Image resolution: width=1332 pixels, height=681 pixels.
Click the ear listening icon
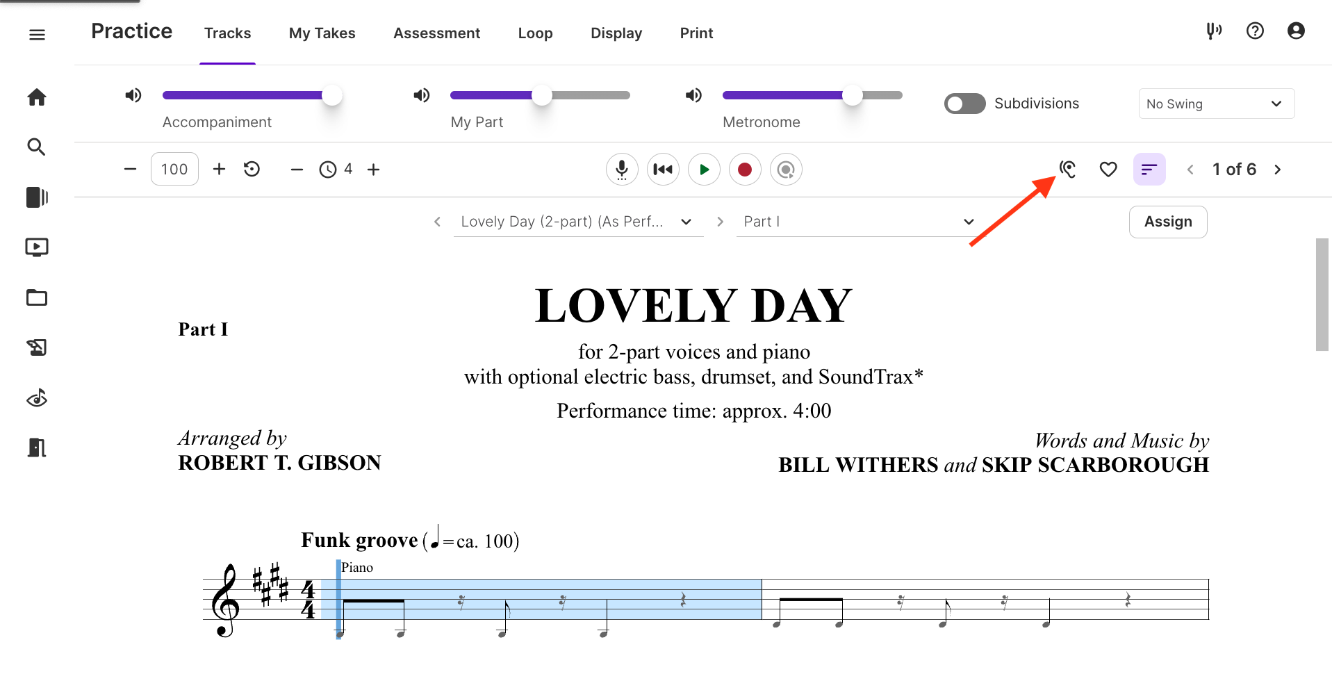tap(1068, 169)
